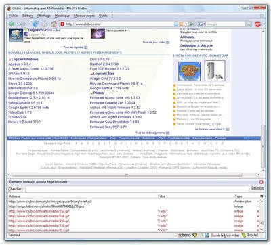Choose a search engine from Google dropdown
The image size is (271, 245).
201,24
